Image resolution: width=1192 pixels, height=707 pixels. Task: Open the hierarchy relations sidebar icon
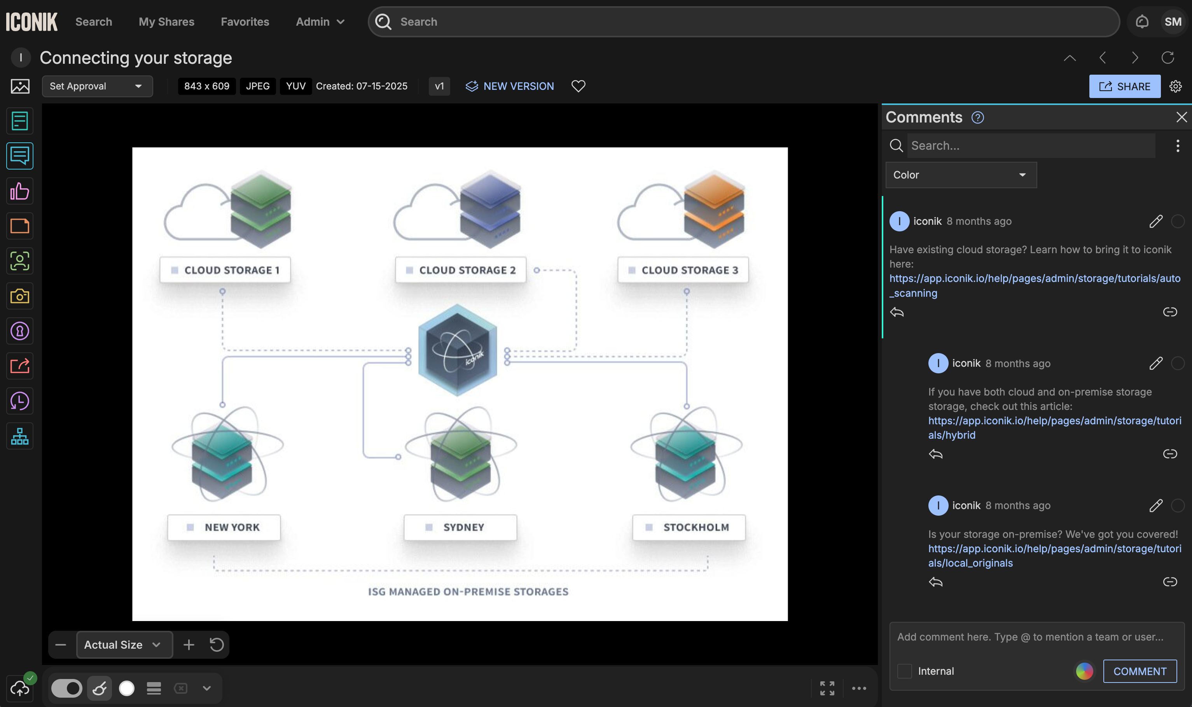(x=19, y=436)
